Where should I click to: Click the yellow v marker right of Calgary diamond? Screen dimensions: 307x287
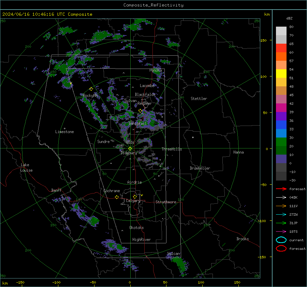(142, 195)
